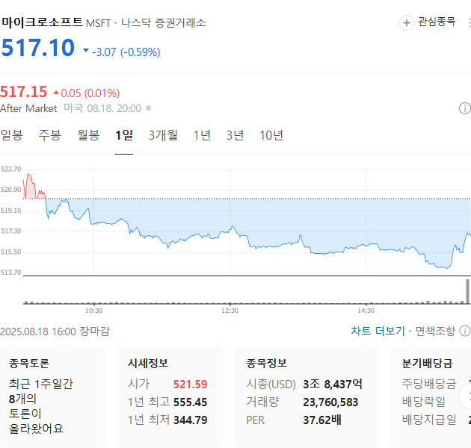Click the 나스닥 증권거래소 label

point(164,23)
